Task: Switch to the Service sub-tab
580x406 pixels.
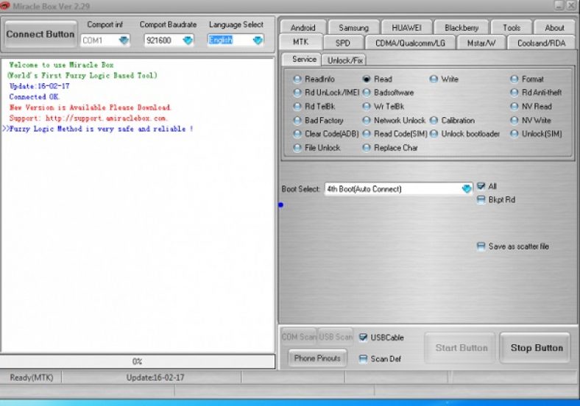Action: (x=301, y=59)
